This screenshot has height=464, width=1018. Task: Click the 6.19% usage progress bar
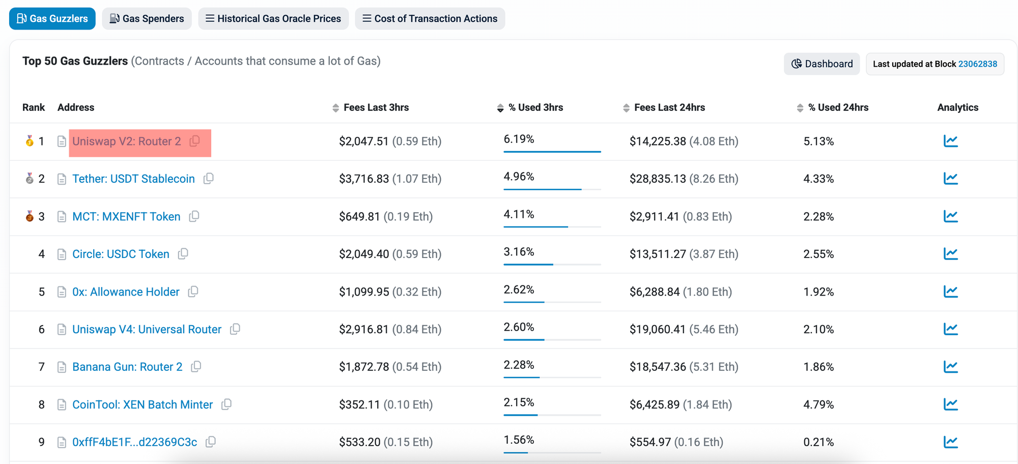coord(552,152)
